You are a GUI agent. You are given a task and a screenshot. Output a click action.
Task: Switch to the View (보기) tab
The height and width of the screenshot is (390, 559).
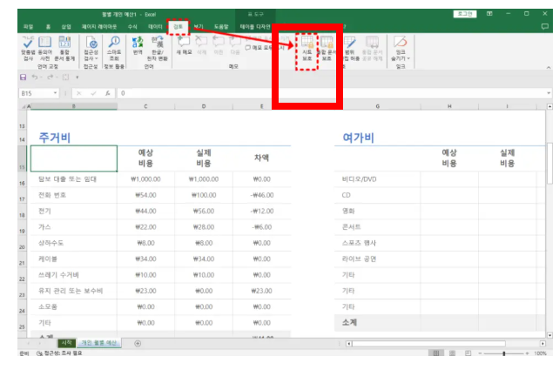(x=199, y=27)
